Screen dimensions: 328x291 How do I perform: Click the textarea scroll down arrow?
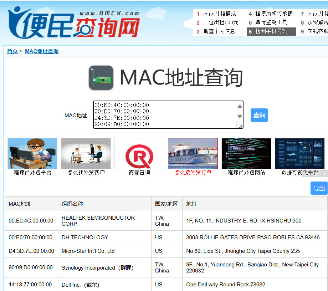240,116
